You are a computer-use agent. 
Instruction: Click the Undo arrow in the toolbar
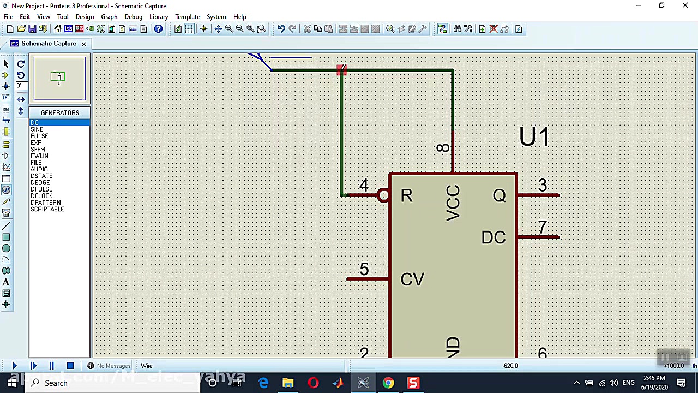[281, 29]
